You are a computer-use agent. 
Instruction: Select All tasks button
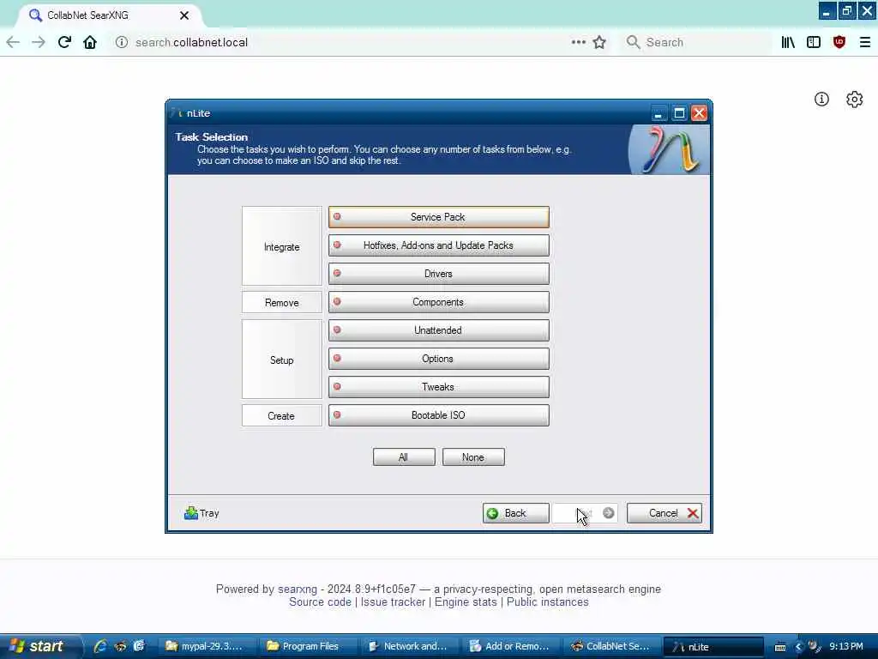[404, 457]
